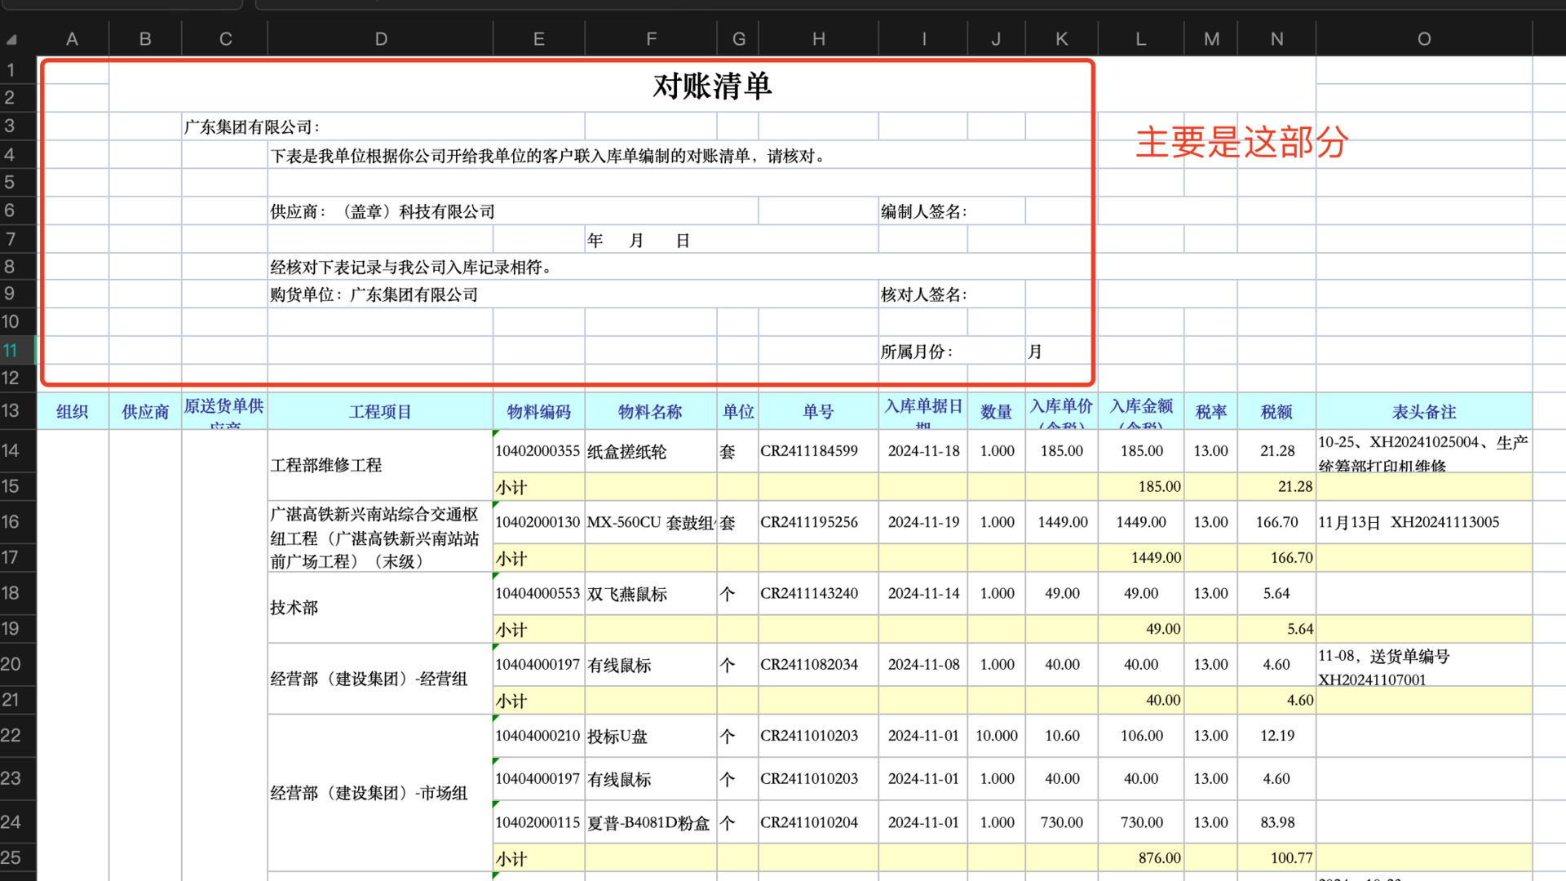Click the 物料编码 header cell

[539, 411]
